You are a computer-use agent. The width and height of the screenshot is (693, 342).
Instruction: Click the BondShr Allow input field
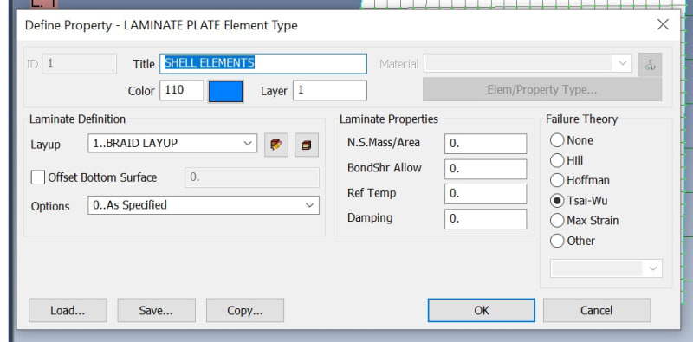click(x=486, y=169)
